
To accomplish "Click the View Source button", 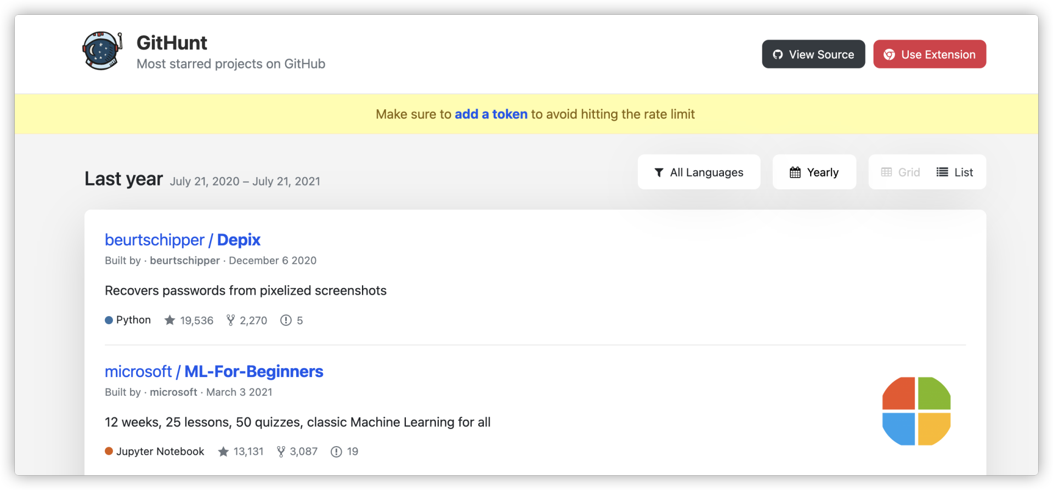I will coord(813,54).
